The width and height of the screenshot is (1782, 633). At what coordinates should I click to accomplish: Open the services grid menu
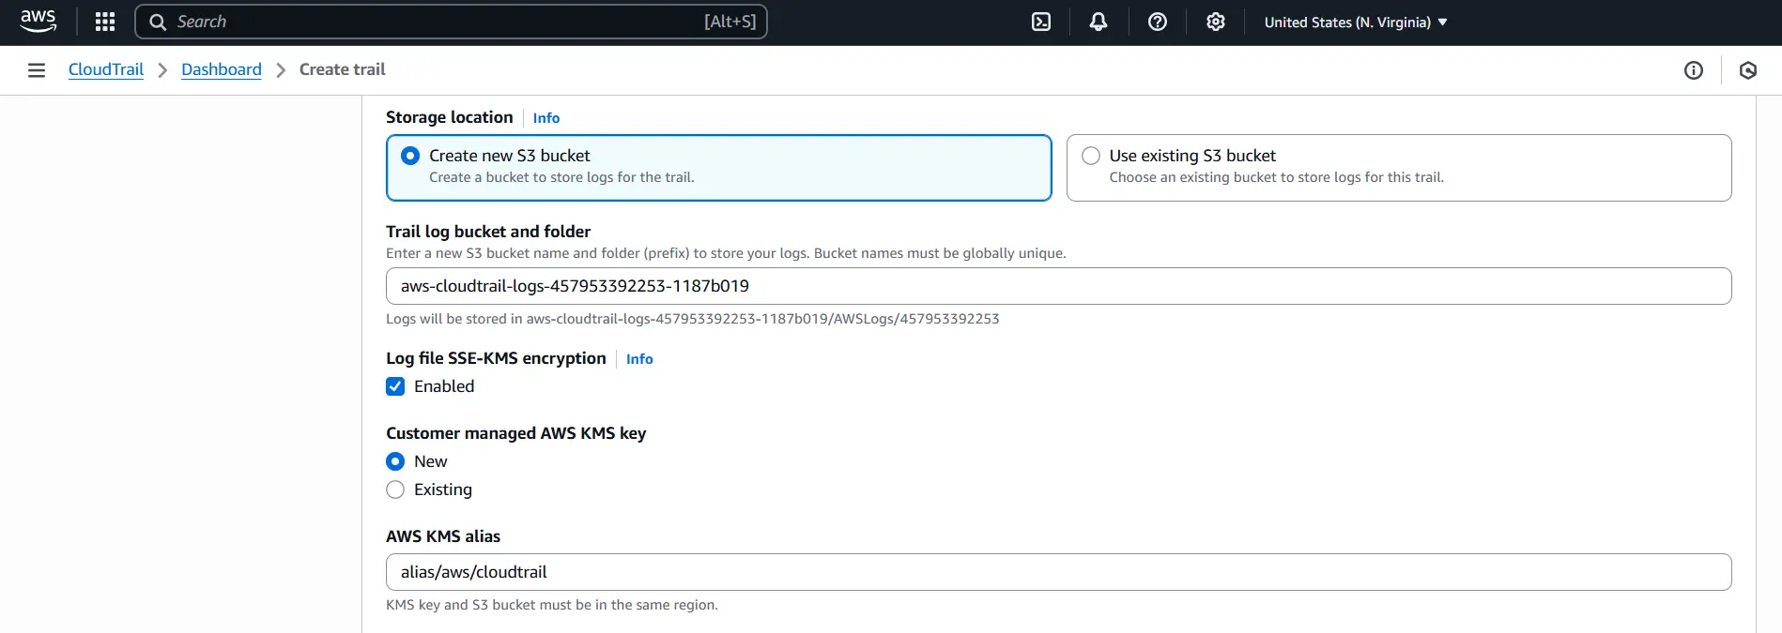[x=105, y=22]
